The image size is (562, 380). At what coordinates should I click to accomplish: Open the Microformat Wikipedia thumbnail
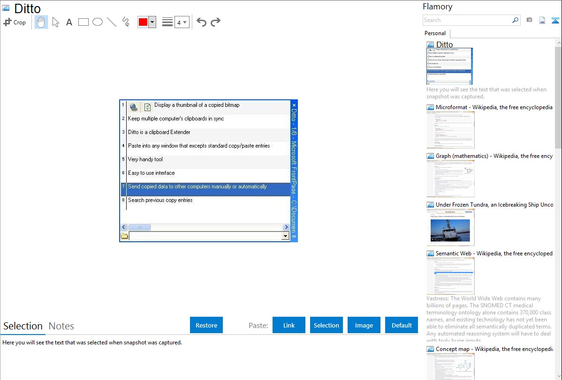[x=450, y=130]
